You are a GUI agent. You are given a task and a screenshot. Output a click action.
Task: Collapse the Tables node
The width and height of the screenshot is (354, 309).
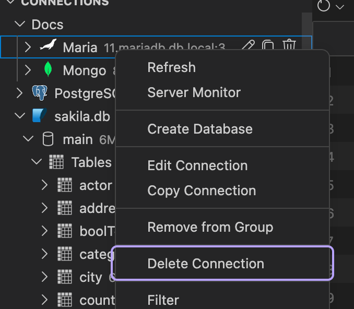37,162
